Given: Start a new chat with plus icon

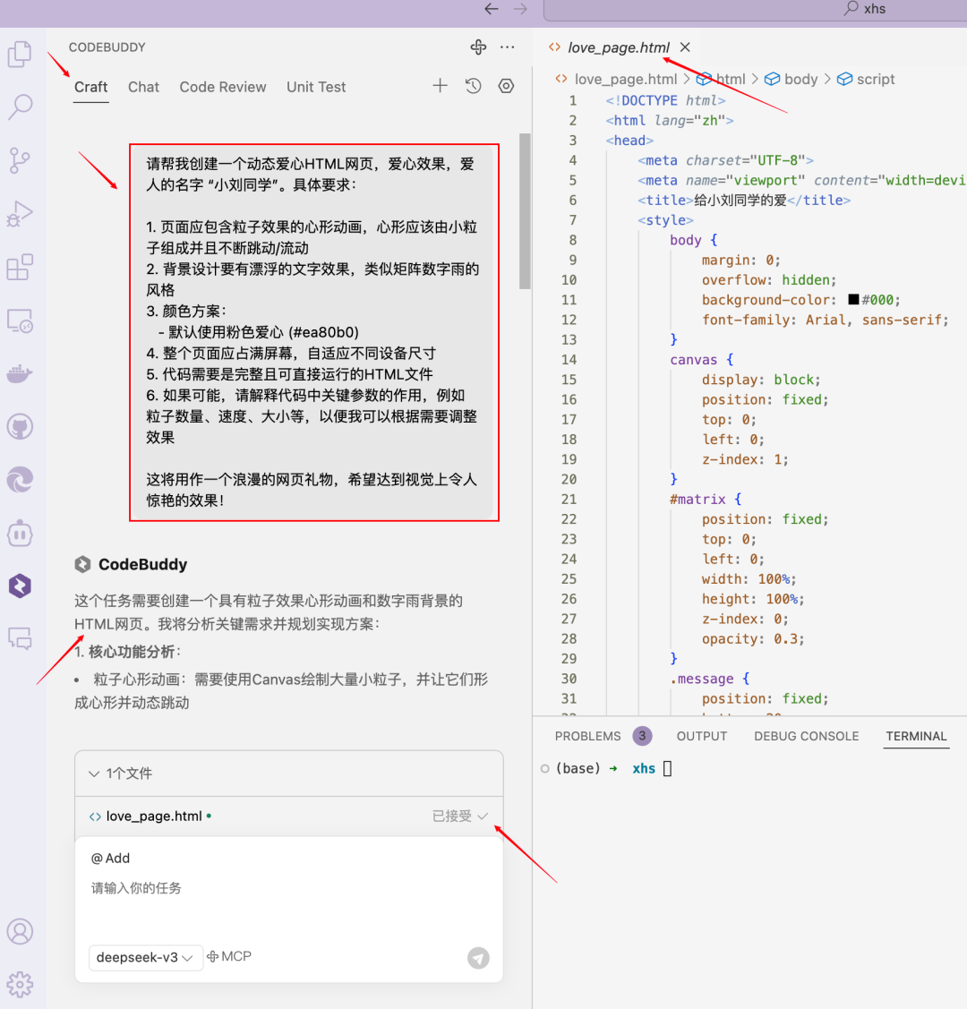Looking at the screenshot, I should [x=440, y=86].
